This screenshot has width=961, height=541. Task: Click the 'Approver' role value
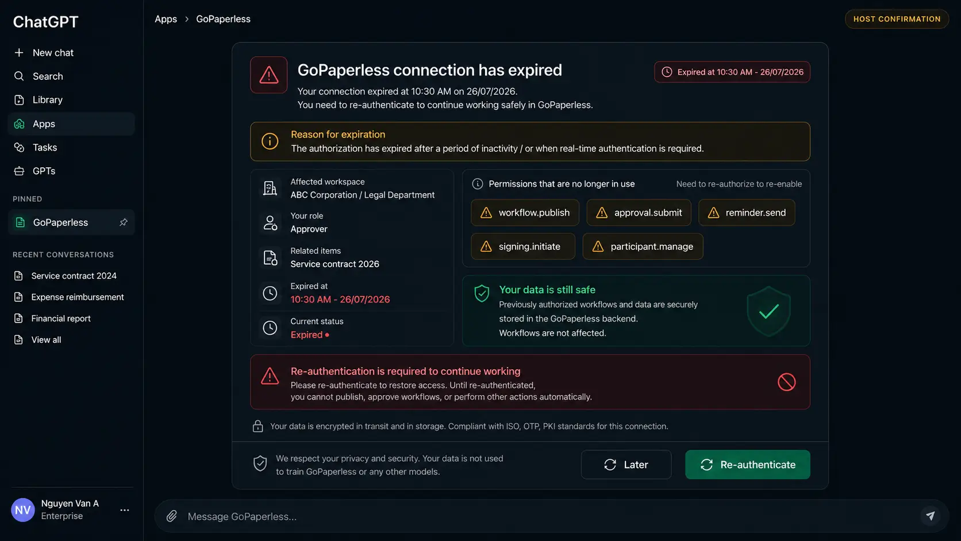tap(309, 229)
